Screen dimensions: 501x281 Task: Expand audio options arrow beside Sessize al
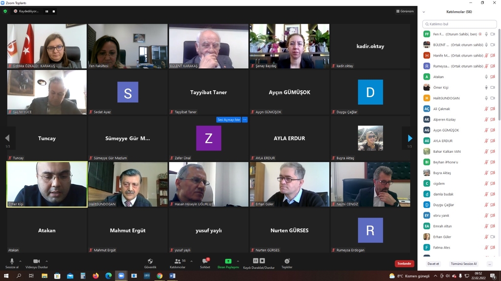coord(21,261)
